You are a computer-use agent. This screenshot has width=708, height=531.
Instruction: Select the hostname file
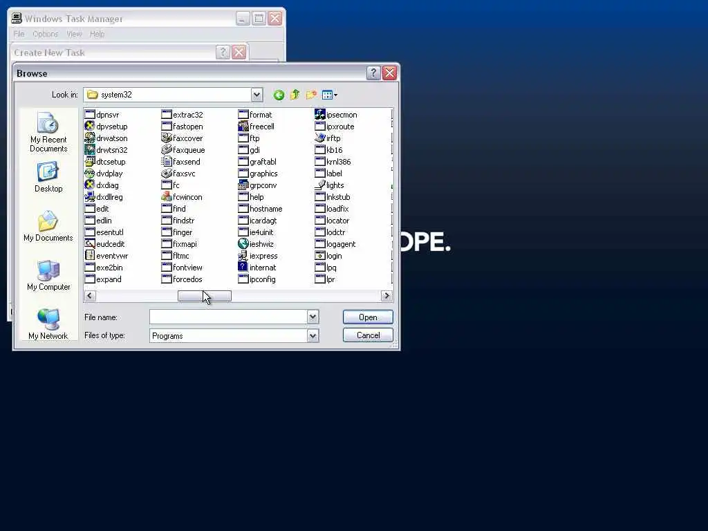tap(261, 209)
